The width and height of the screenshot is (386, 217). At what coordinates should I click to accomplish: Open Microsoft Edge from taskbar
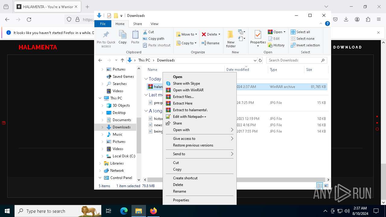point(124,211)
